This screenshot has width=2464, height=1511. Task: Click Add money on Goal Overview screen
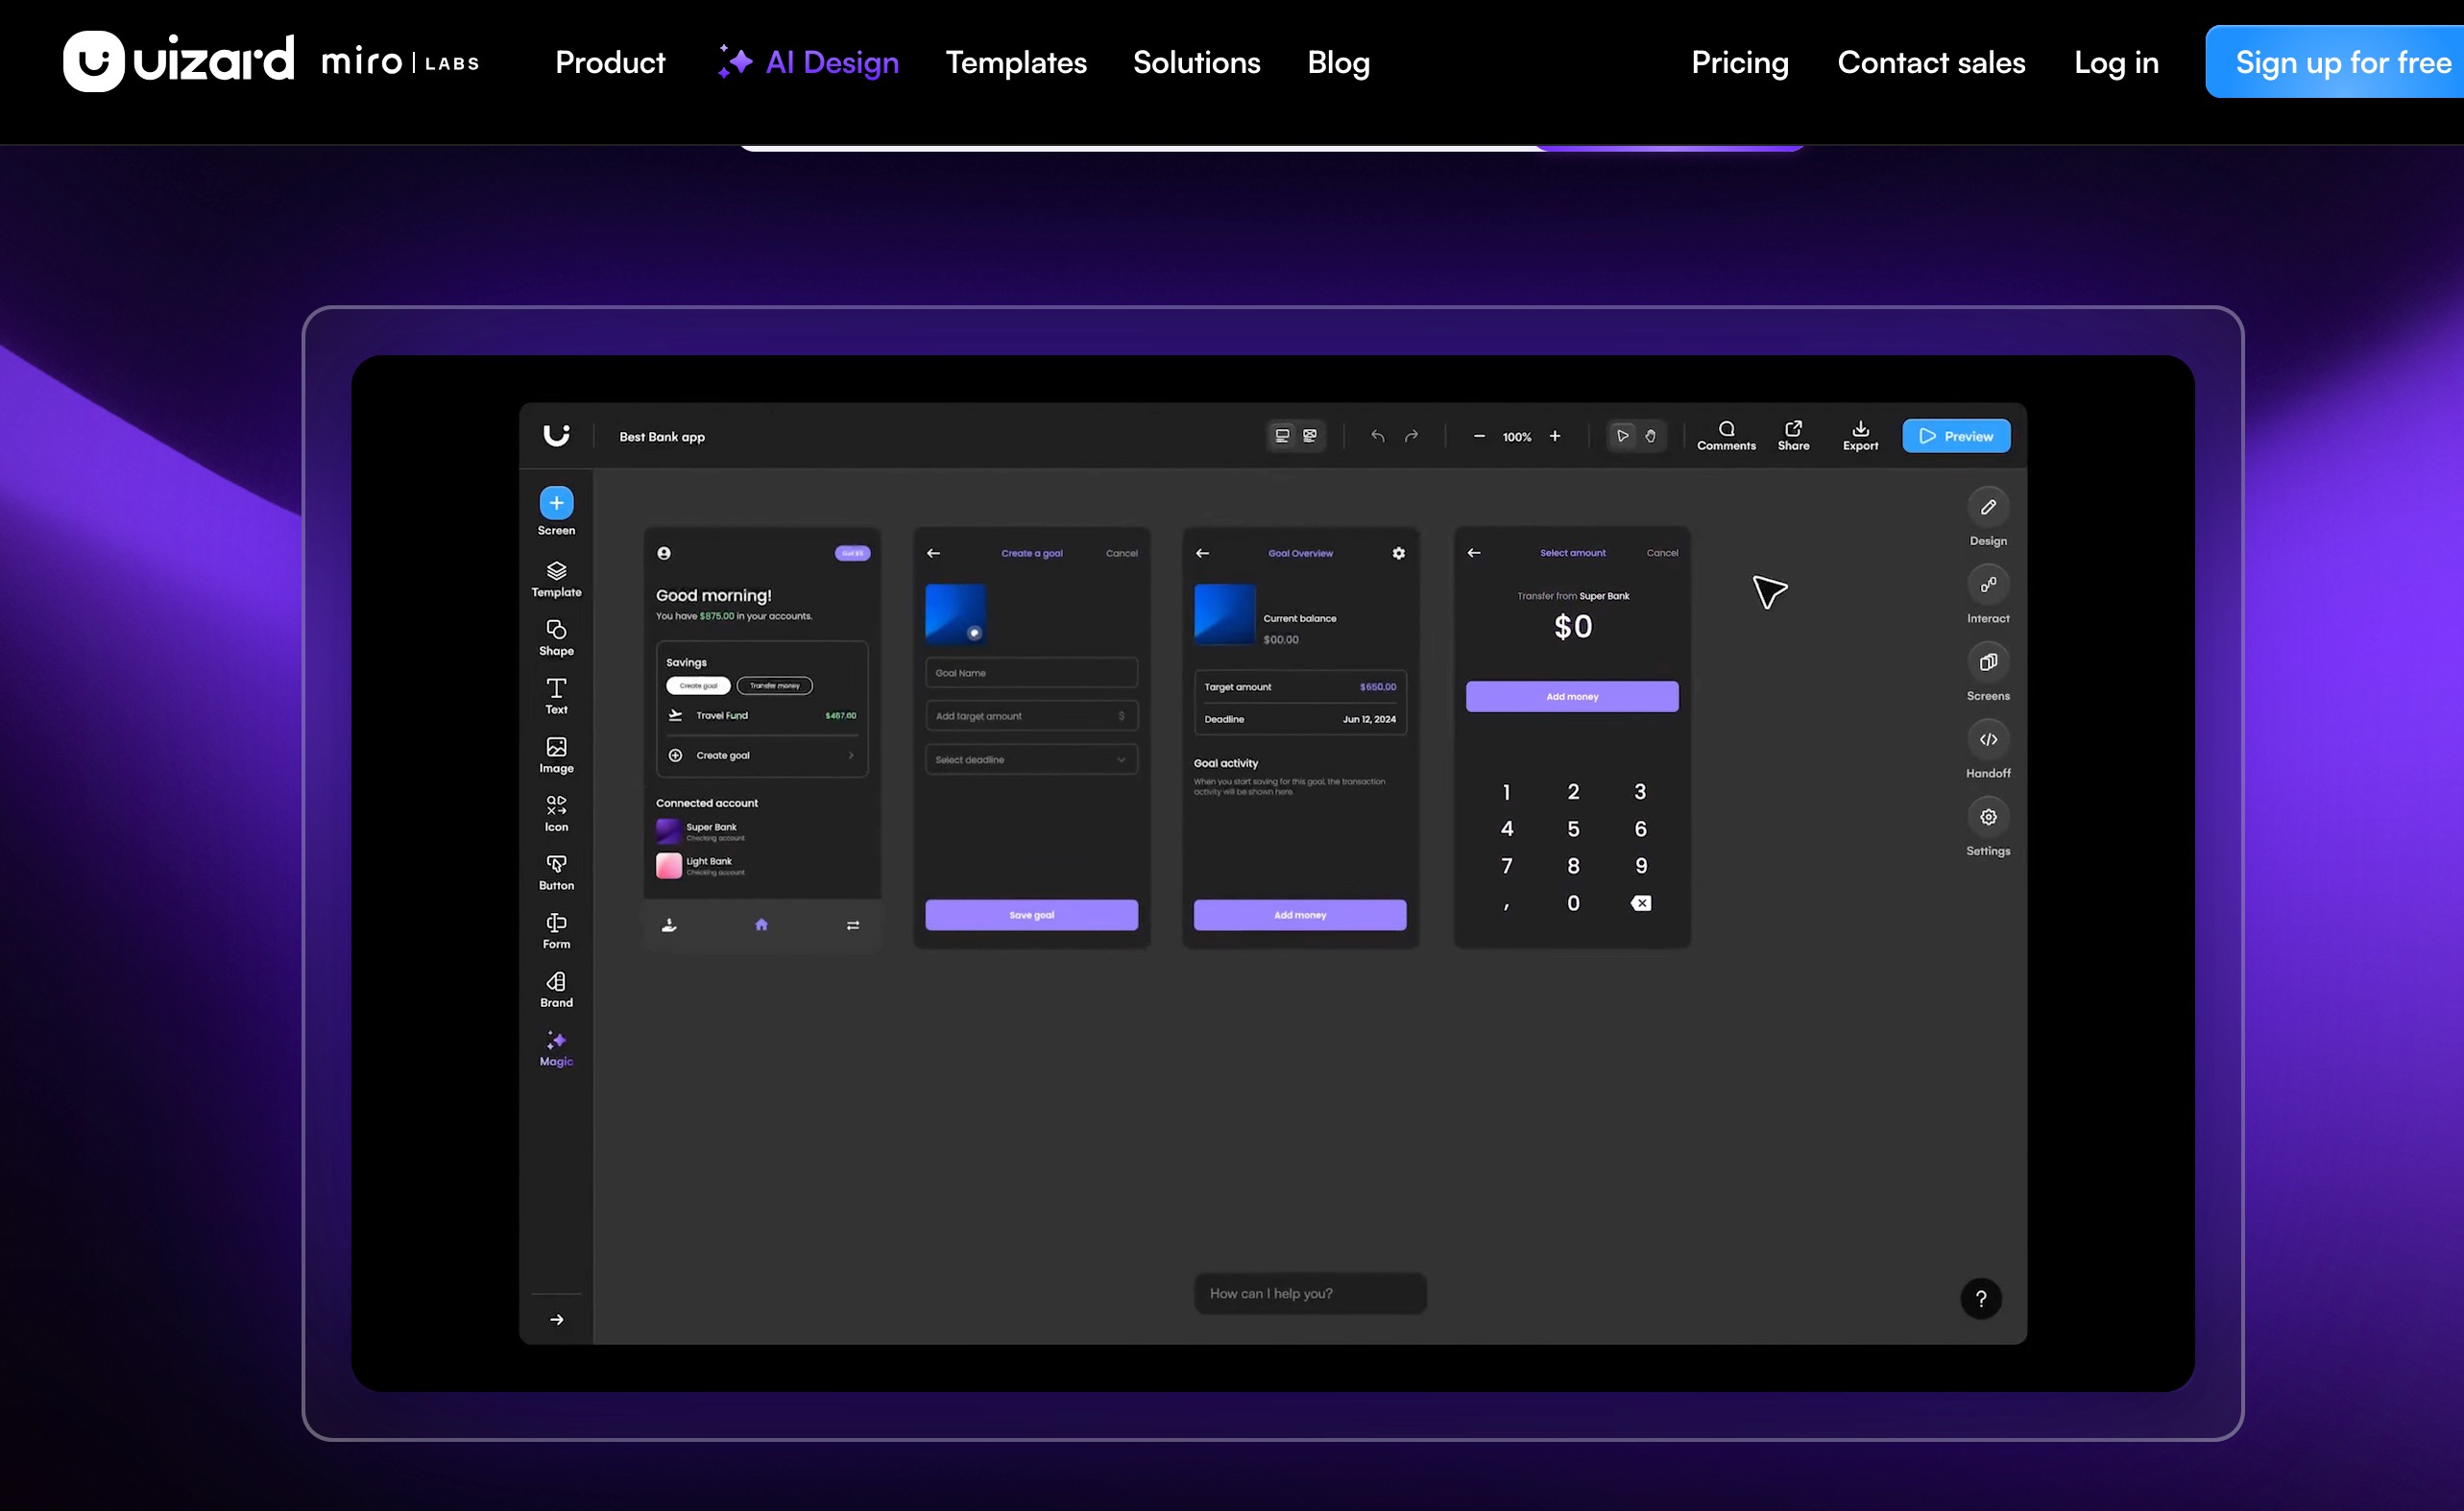point(1300,915)
